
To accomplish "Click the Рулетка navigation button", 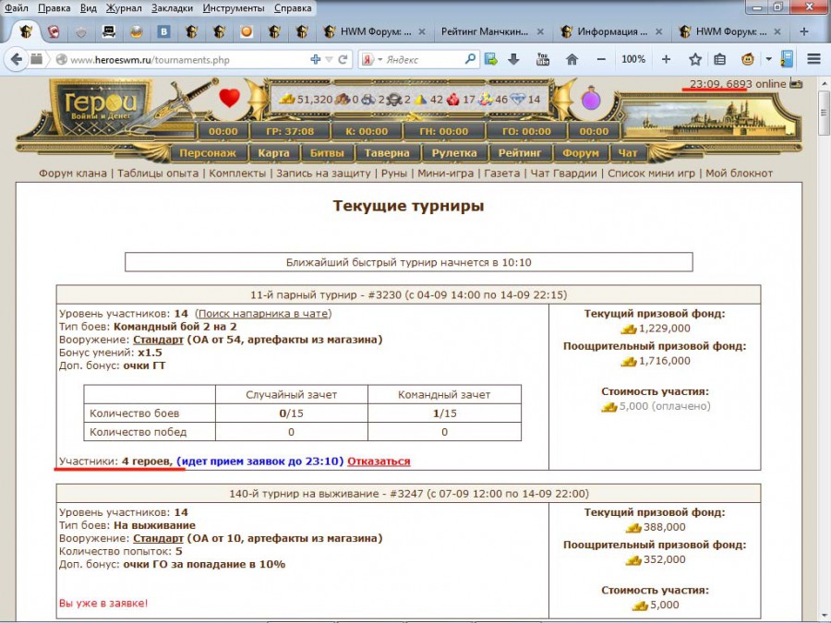I will [x=453, y=152].
